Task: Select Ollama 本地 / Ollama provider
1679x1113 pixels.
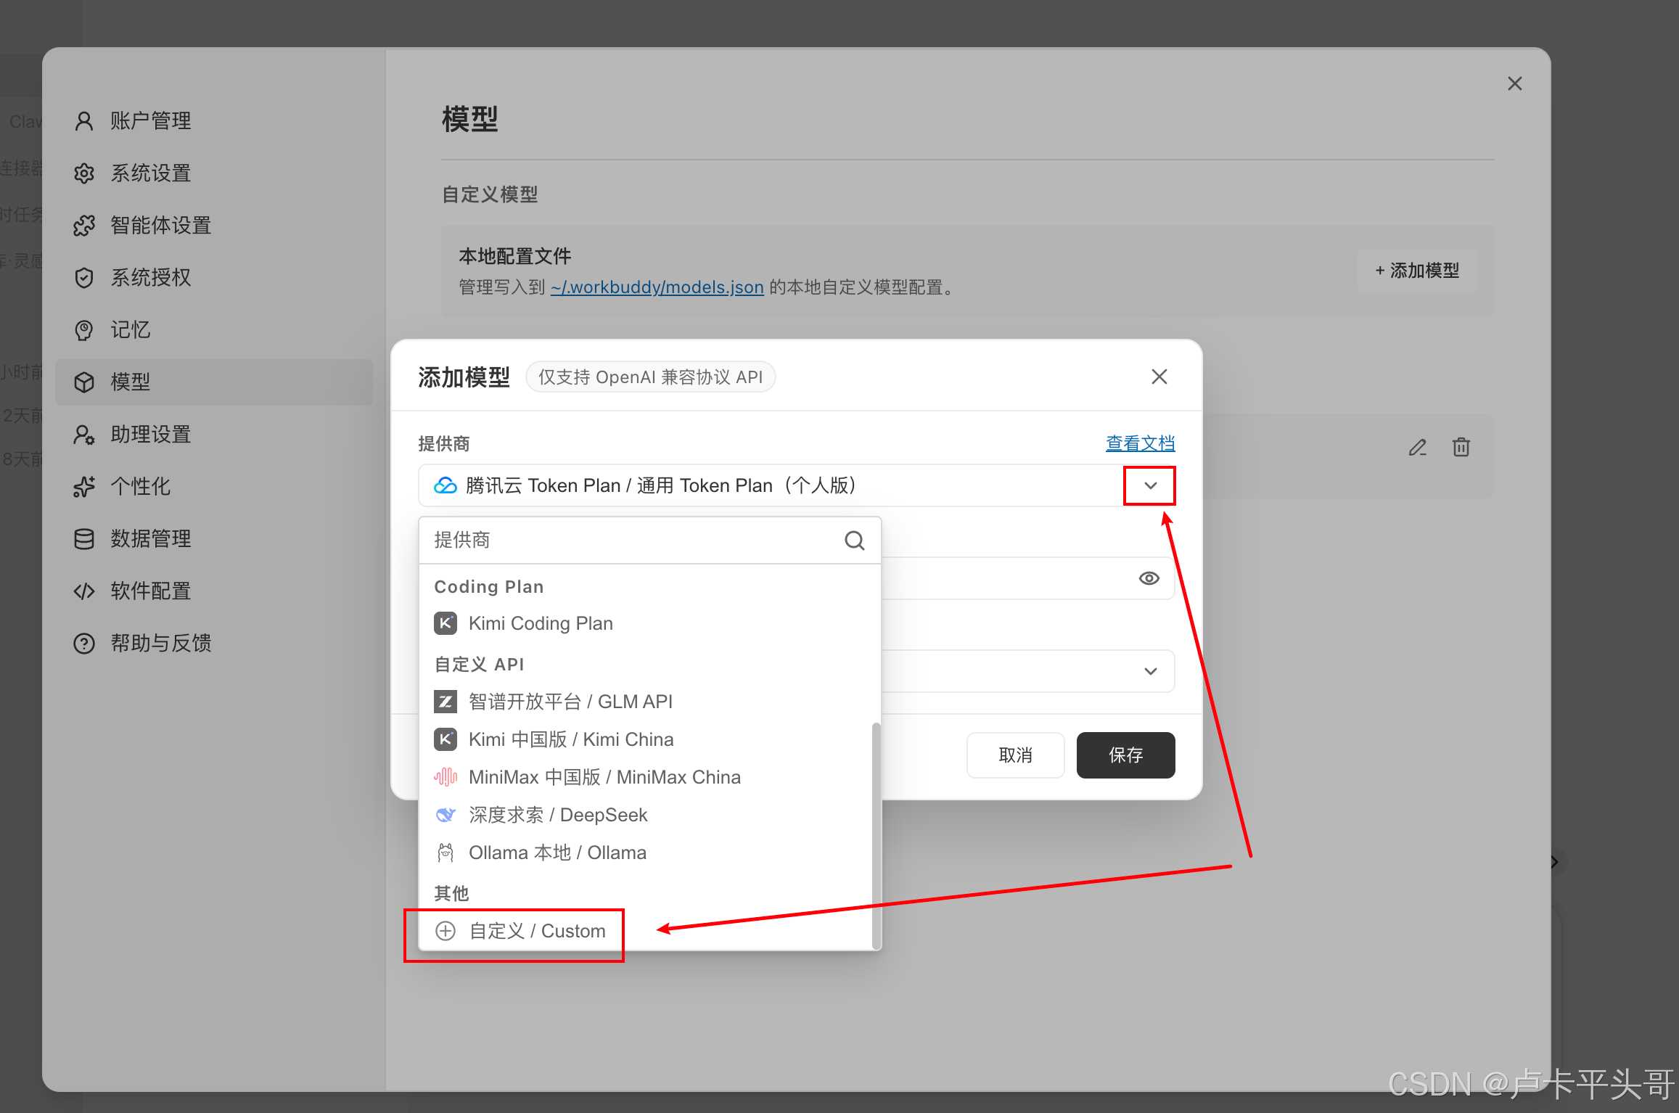Action: point(645,853)
